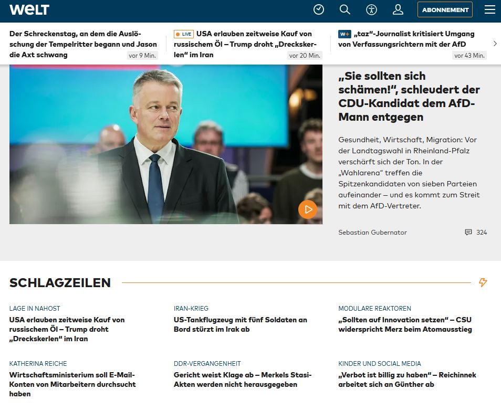
Task: Open the newsticker clock icon
Action: (x=319, y=9)
